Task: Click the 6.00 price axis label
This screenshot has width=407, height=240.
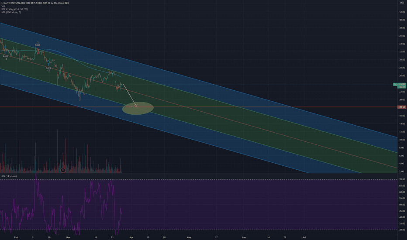Action: 402,156
